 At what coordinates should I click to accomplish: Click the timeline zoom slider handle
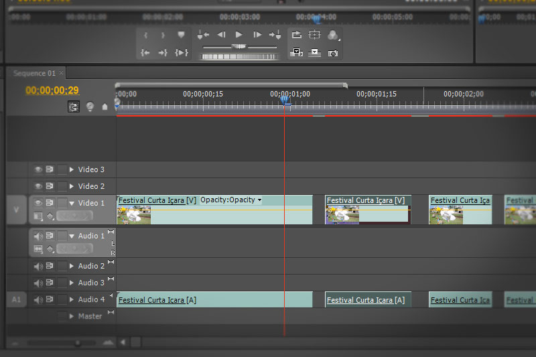78,343
